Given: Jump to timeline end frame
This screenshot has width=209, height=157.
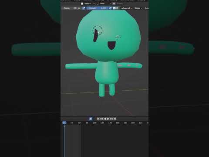Looking at the screenshot, I should tap(115, 119).
